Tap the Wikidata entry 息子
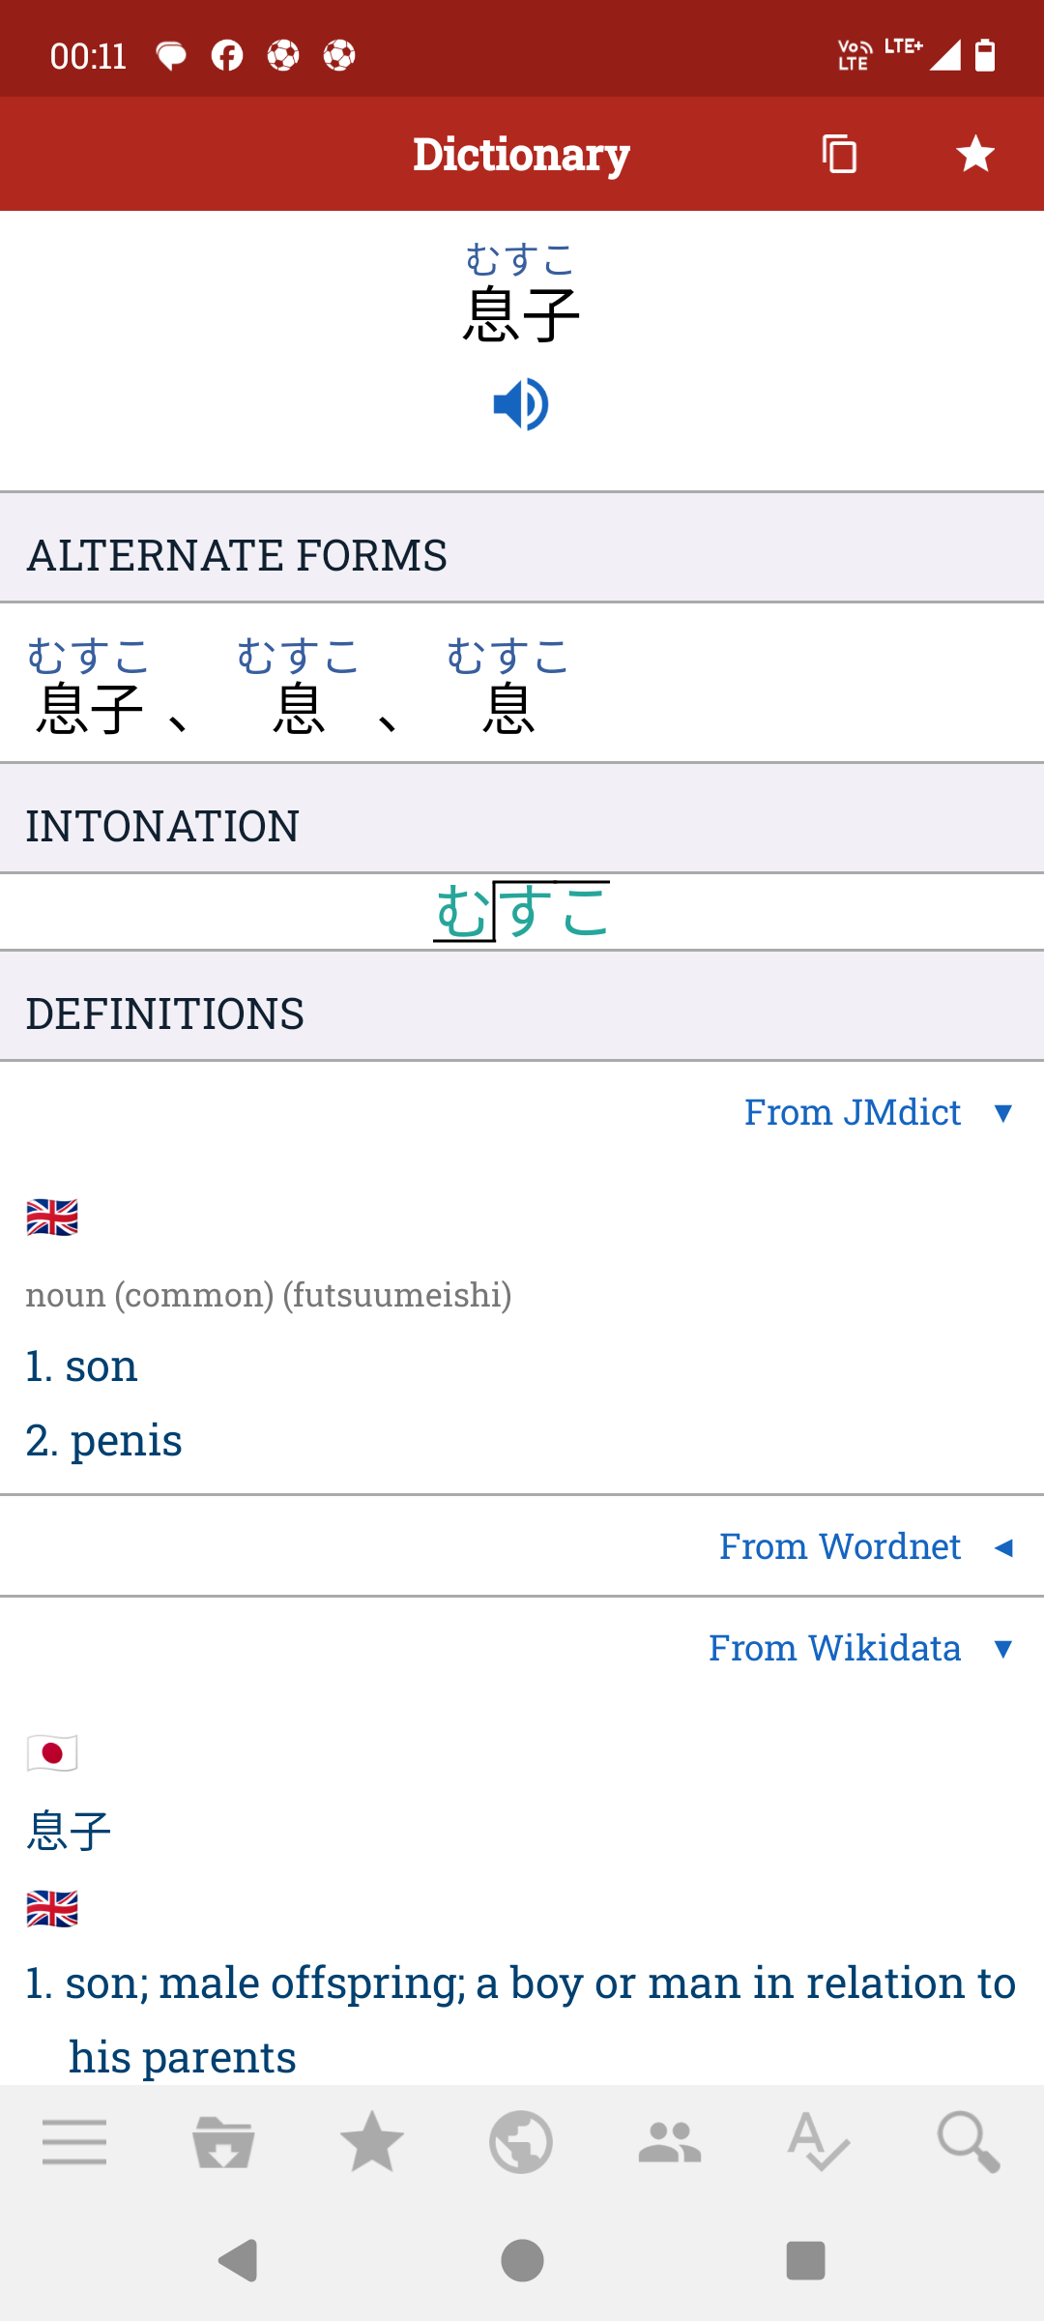 pyautogui.click(x=70, y=1832)
